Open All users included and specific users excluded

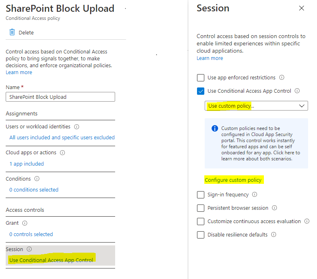tap(62, 138)
